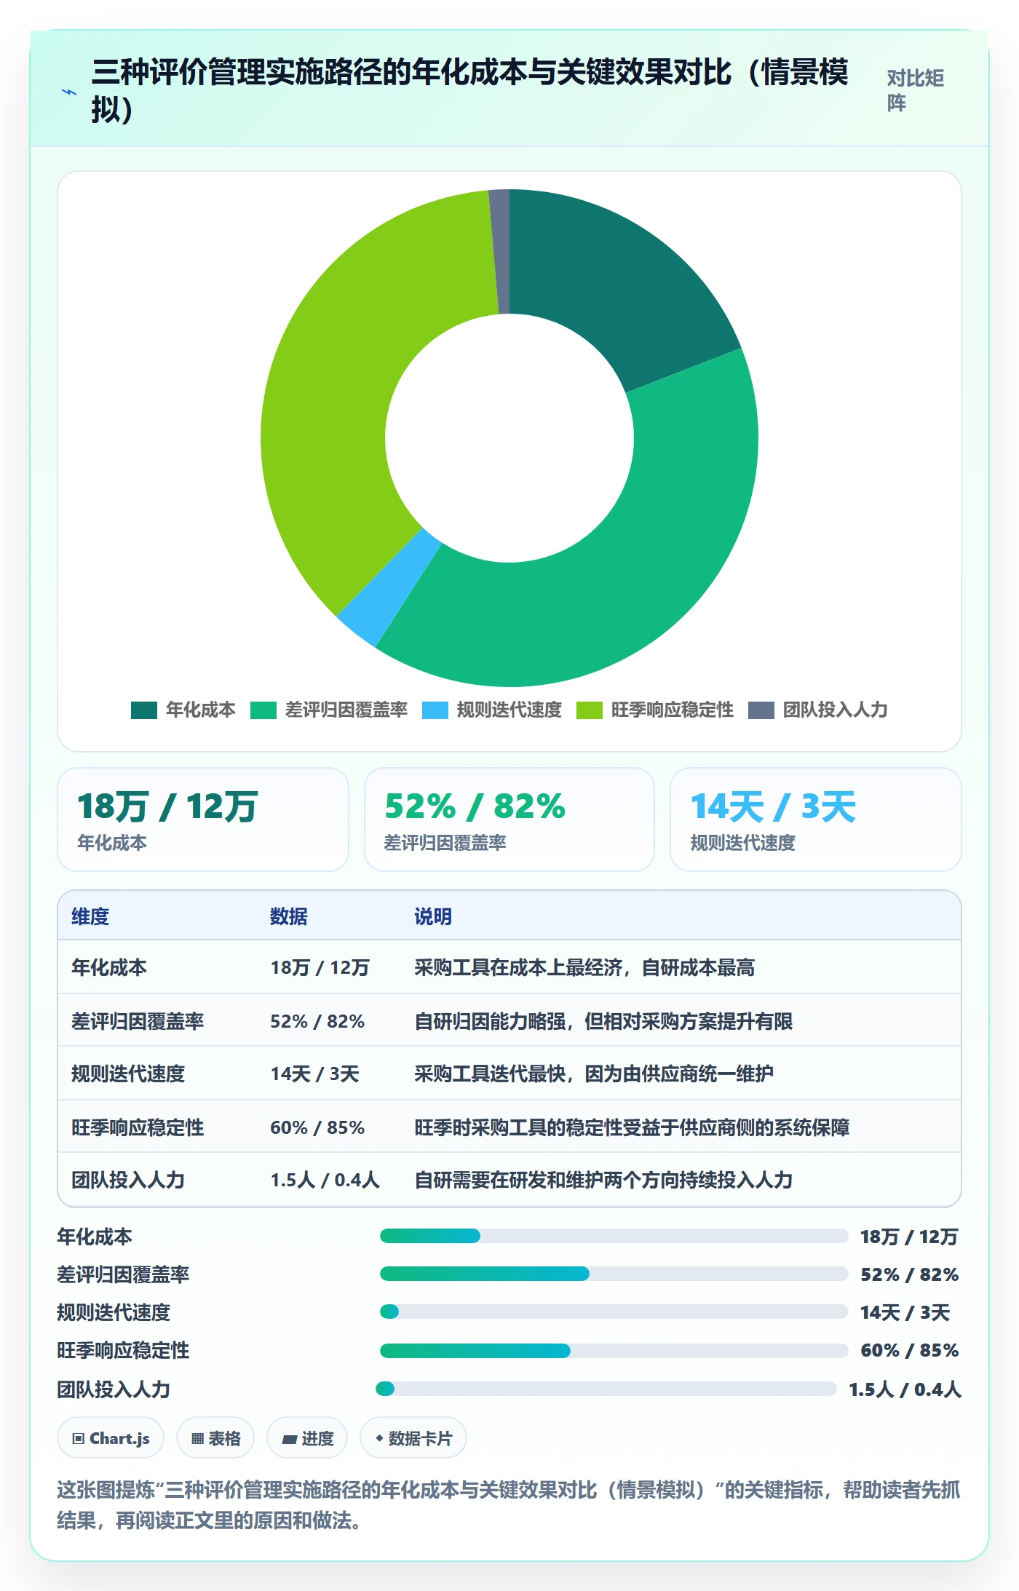Image resolution: width=1019 pixels, height=1591 pixels.
Task: Click the 团队投入人力 legend label
Action: pos(835,710)
